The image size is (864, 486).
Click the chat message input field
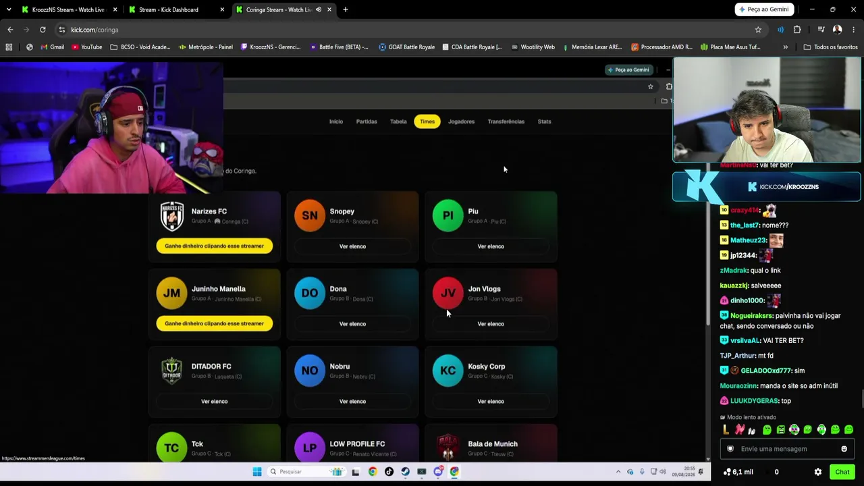787,450
